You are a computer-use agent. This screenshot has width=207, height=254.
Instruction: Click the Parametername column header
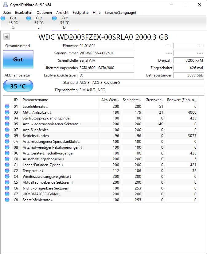tap(60, 100)
